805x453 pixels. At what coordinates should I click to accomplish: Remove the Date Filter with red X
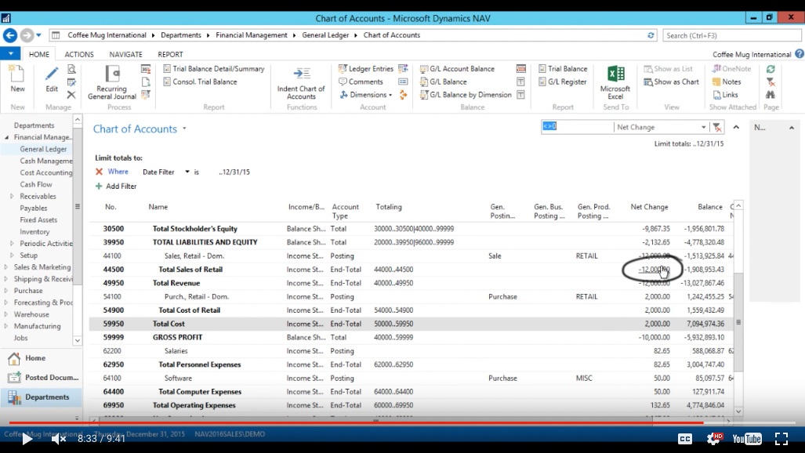tap(99, 172)
